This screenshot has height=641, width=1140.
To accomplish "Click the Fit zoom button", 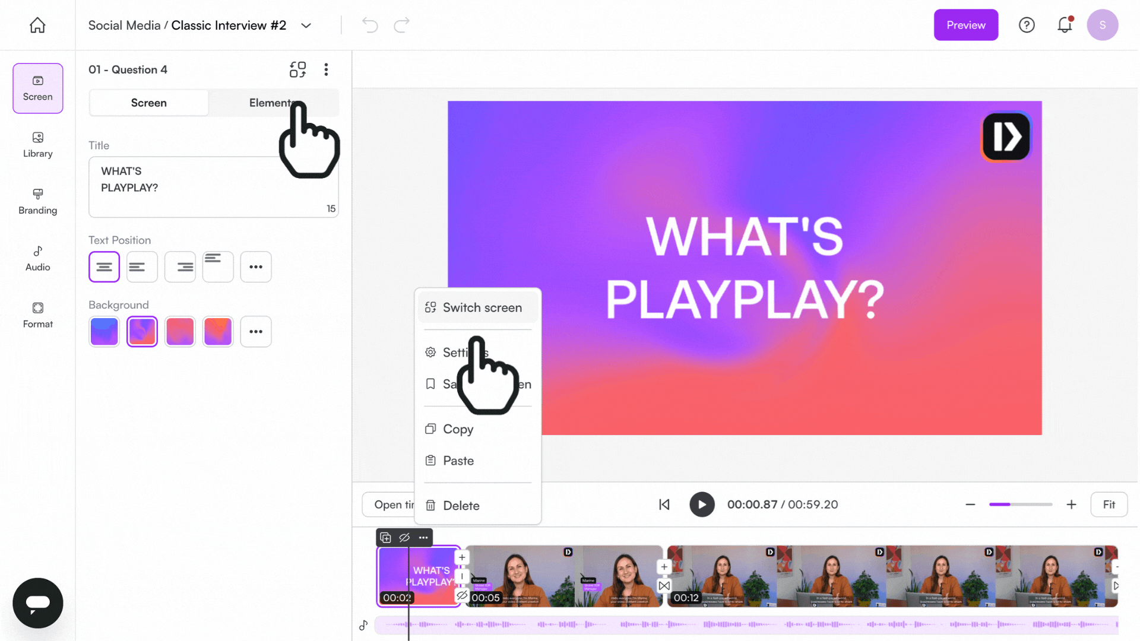I will pyautogui.click(x=1109, y=504).
